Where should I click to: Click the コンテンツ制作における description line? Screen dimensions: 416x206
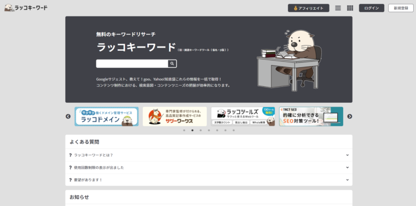[x=163, y=86]
